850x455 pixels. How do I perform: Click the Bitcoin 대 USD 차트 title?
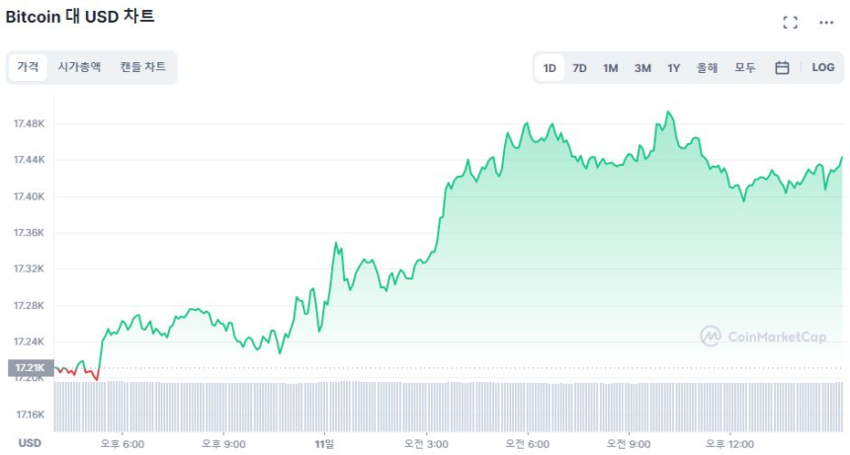(80, 17)
